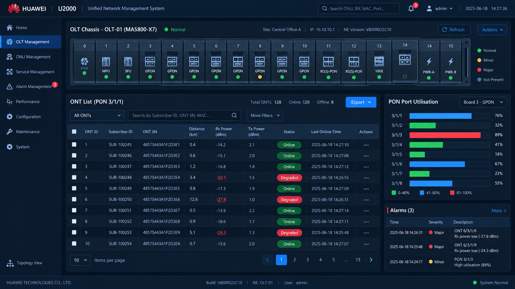Focus the global ONU/SN/MAC search field
Screen dimensions: 515x289
[359, 9]
